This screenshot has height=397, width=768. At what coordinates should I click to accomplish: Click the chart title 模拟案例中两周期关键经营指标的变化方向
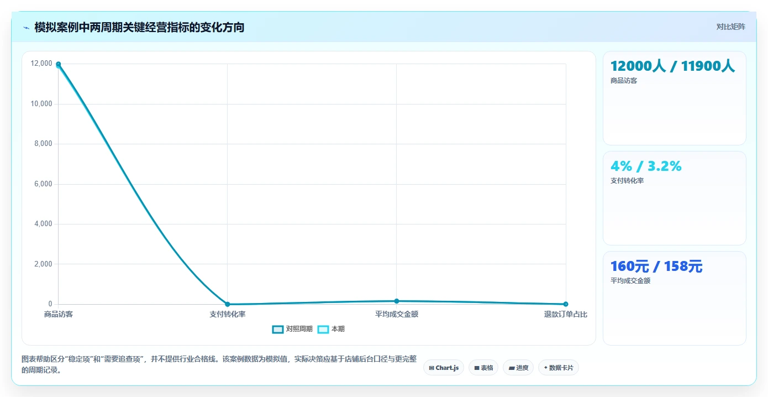tap(139, 27)
